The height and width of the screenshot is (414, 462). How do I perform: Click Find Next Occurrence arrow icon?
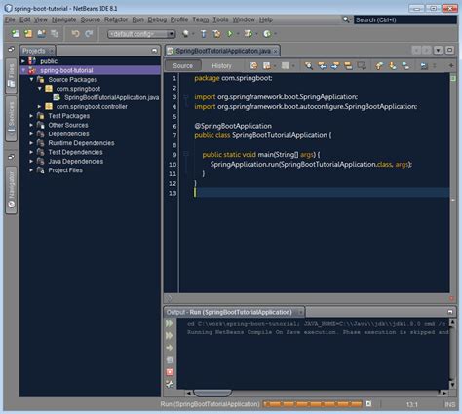335,65
